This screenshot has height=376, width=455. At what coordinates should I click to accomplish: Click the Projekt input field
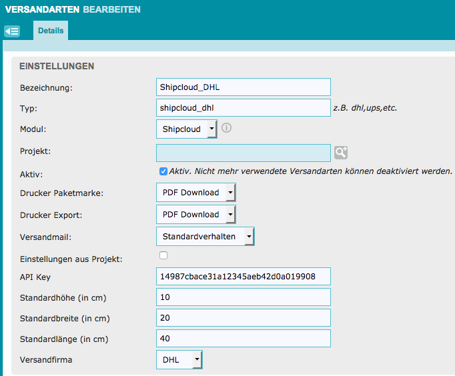(x=243, y=153)
